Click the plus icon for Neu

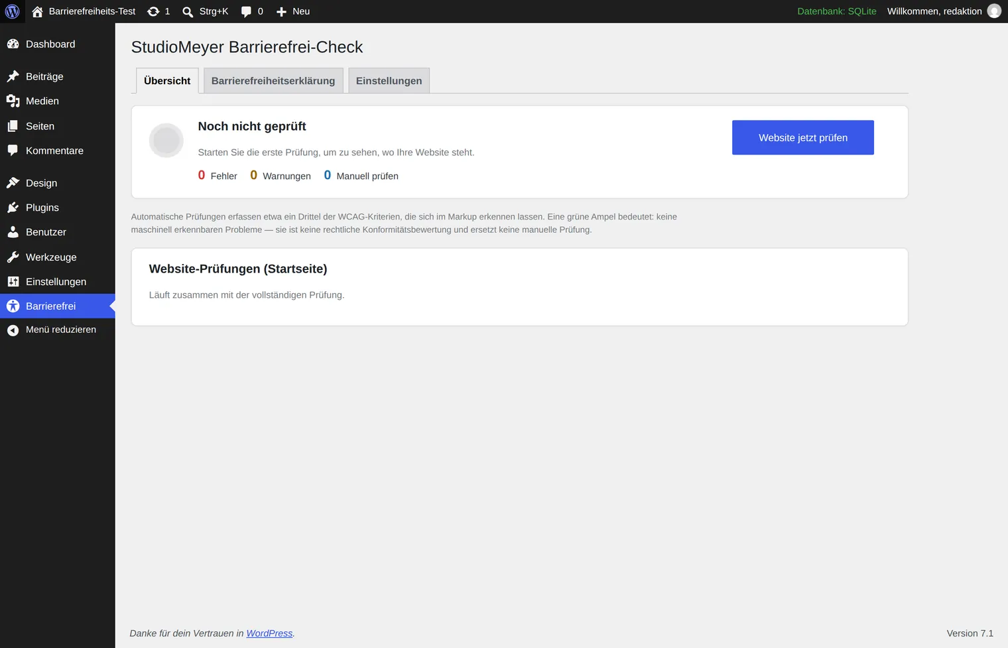click(x=281, y=11)
